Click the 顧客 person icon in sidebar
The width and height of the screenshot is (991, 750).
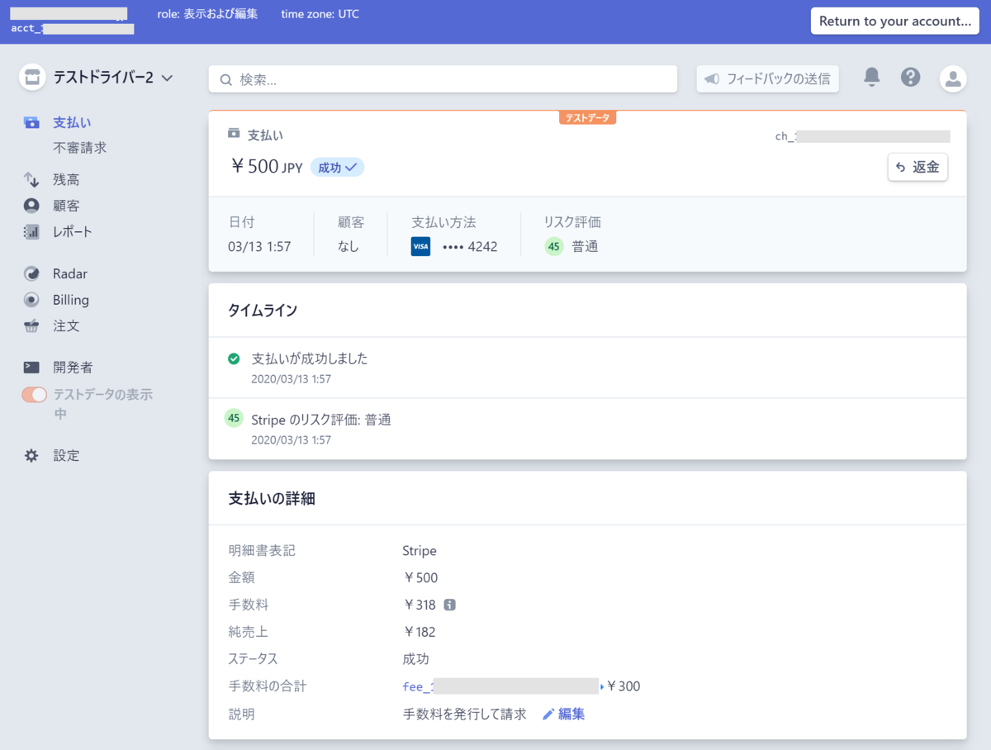click(31, 206)
